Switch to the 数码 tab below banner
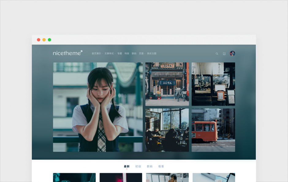288x182 pixels. (x=150, y=166)
